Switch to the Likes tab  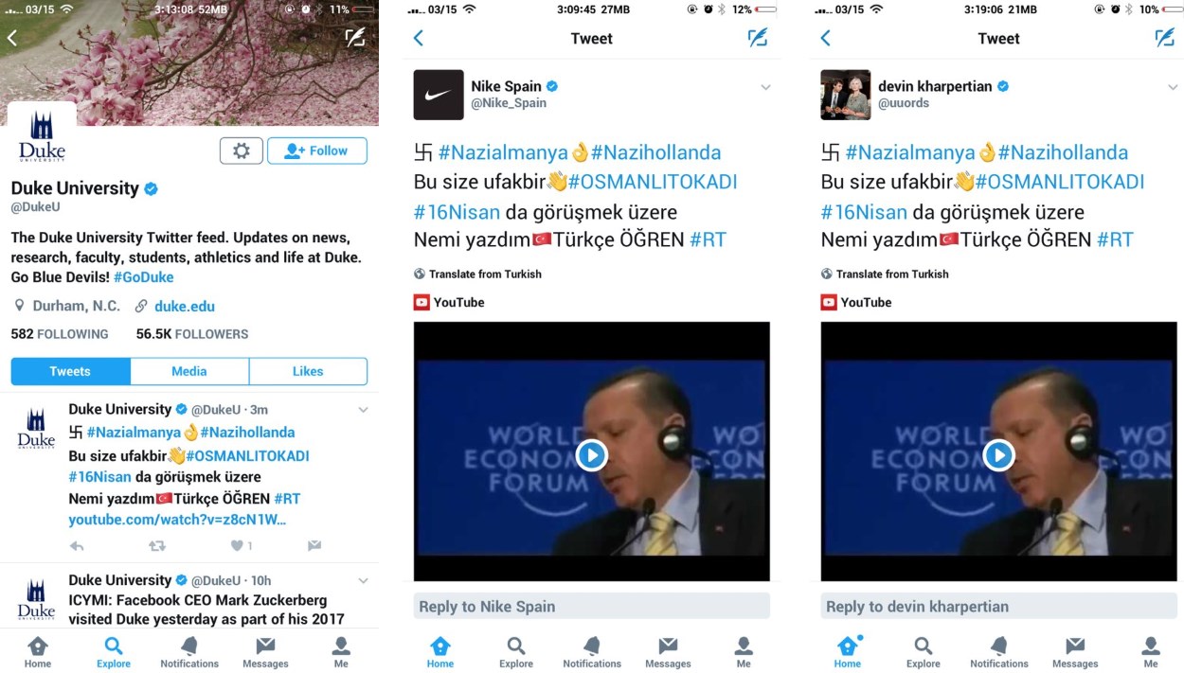308,371
